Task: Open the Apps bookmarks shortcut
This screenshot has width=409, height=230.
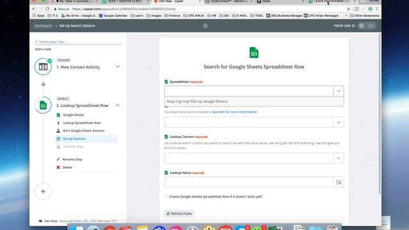Action: [38, 15]
